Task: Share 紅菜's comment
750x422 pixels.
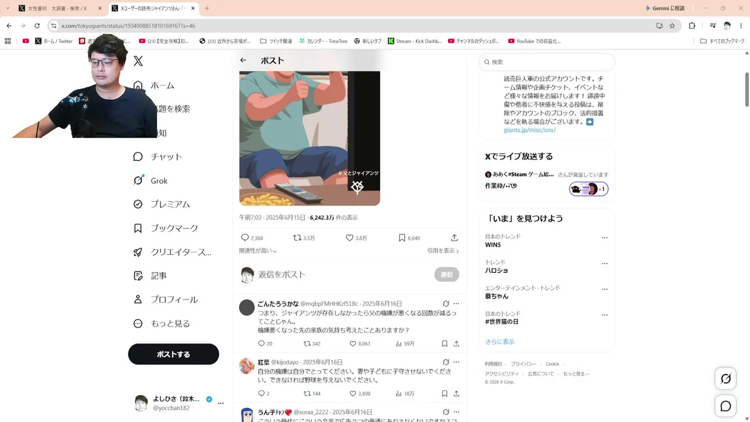Action: (456, 393)
